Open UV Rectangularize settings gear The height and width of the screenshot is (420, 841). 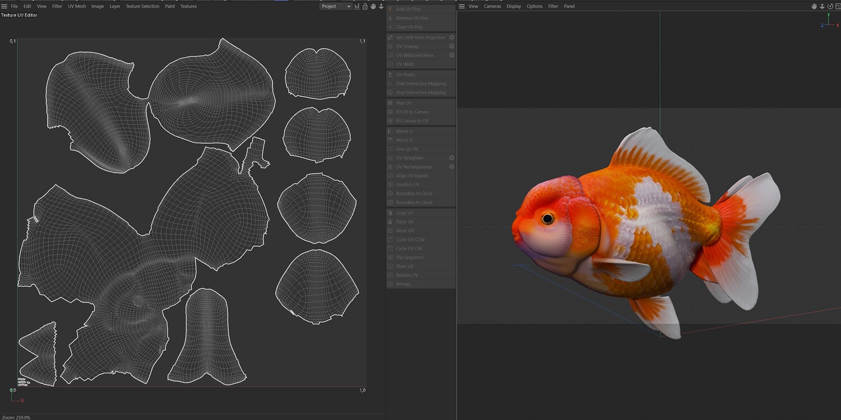coord(451,167)
